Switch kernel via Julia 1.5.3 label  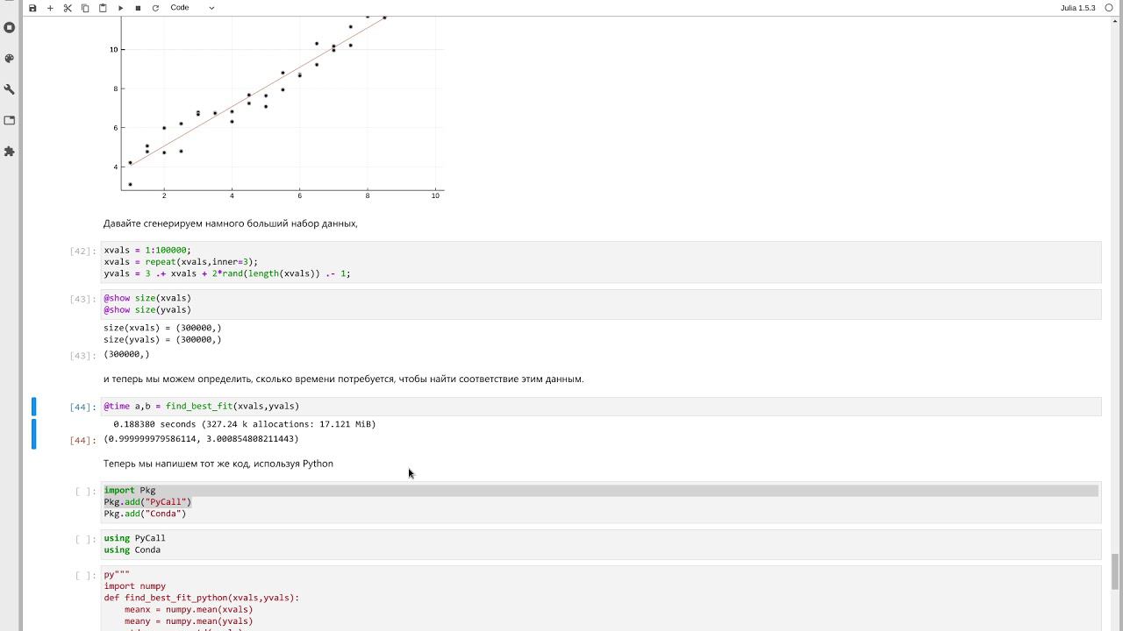pyautogui.click(x=1077, y=8)
